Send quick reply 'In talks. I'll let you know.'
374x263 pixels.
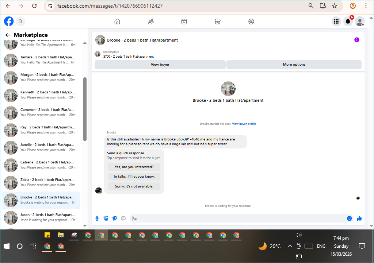[x=134, y=177]
